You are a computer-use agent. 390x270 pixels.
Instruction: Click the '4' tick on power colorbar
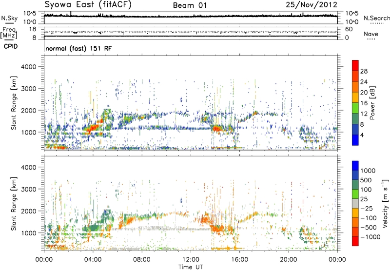click(x=362, y=135)
